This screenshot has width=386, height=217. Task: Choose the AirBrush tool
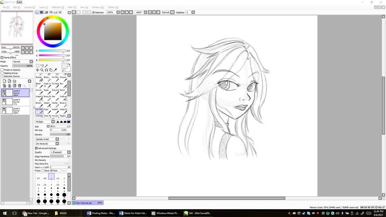63,98
